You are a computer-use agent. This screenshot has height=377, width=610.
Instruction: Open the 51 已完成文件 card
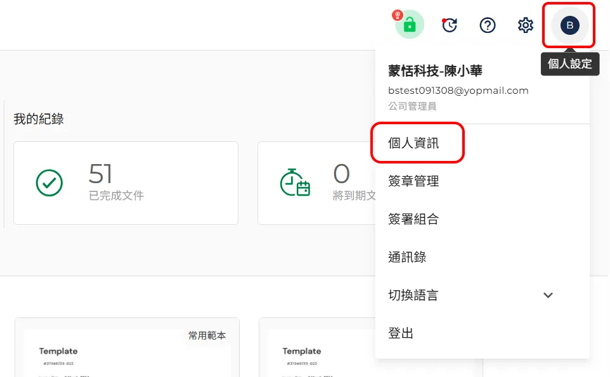[x=126, y=183]
